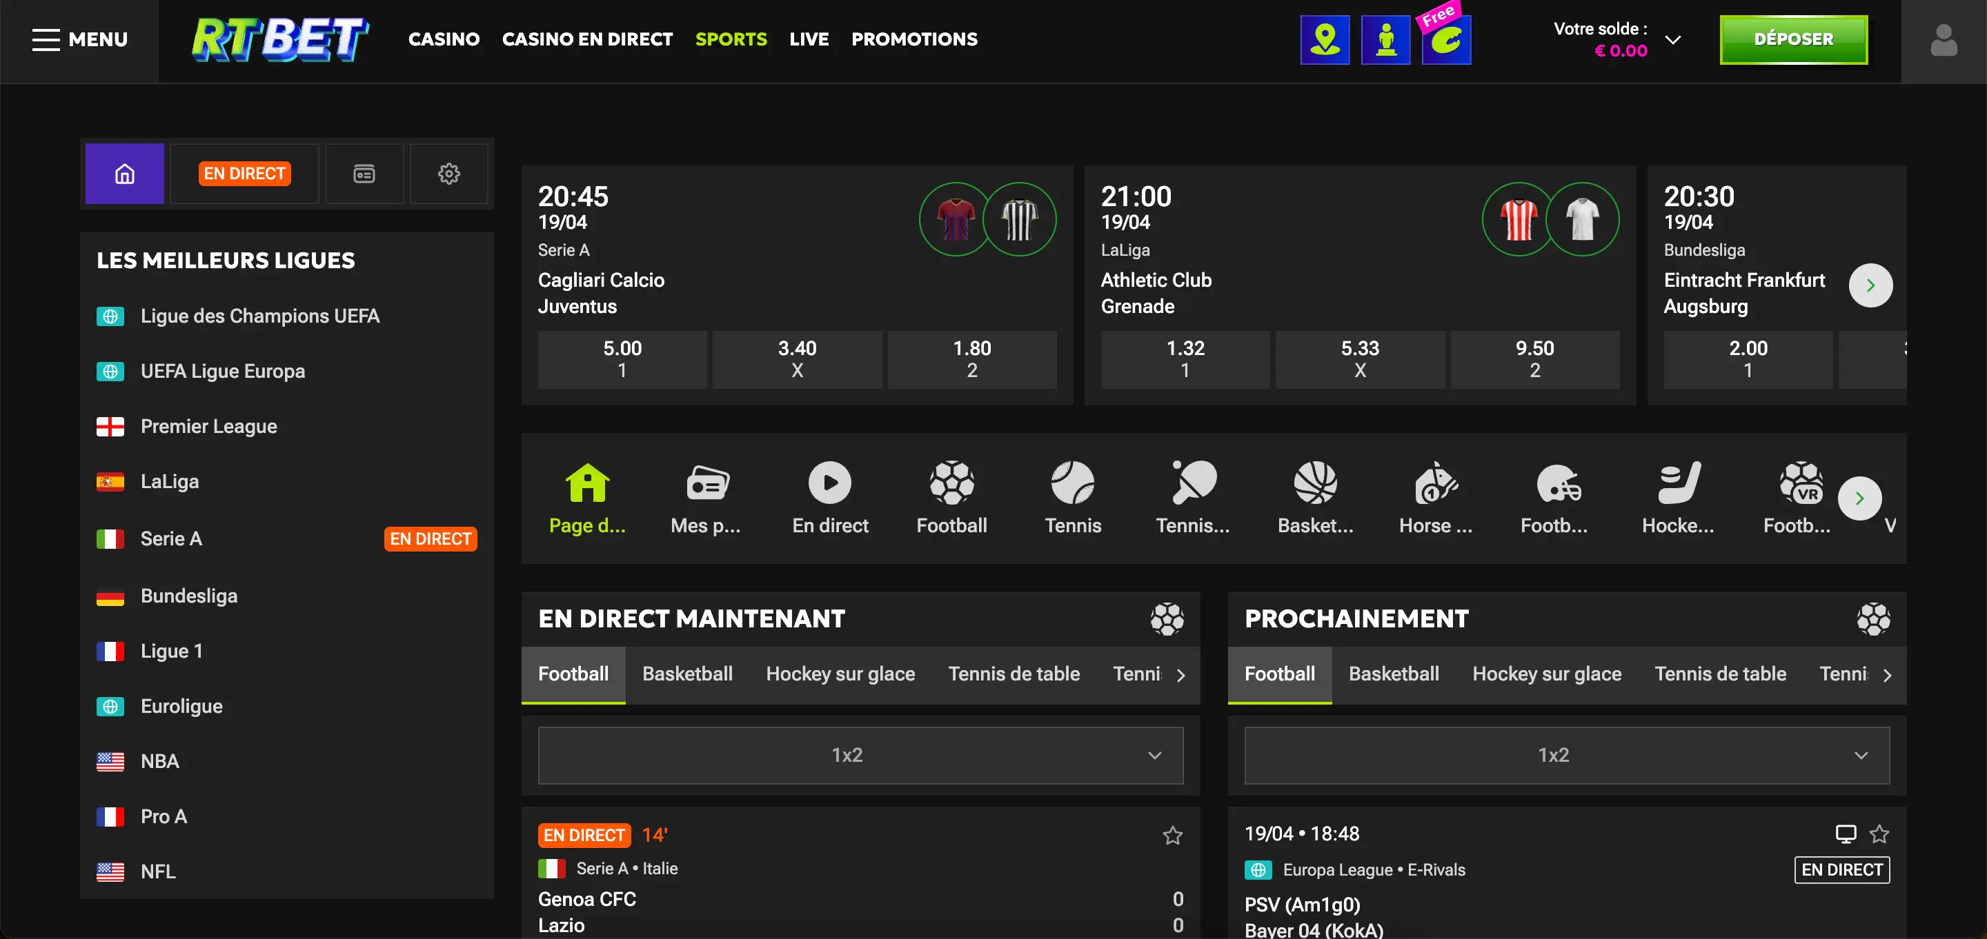Open Mes p... bets ticket icon
This screenshot has height=939, width=1987.
coord(706,498)
